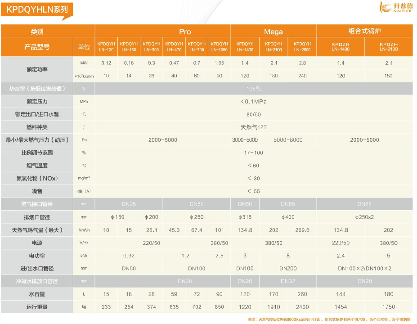This screenshot has height=324, width=417.
Task: Click the 260 L water capacity value
Action: point(302,294)
